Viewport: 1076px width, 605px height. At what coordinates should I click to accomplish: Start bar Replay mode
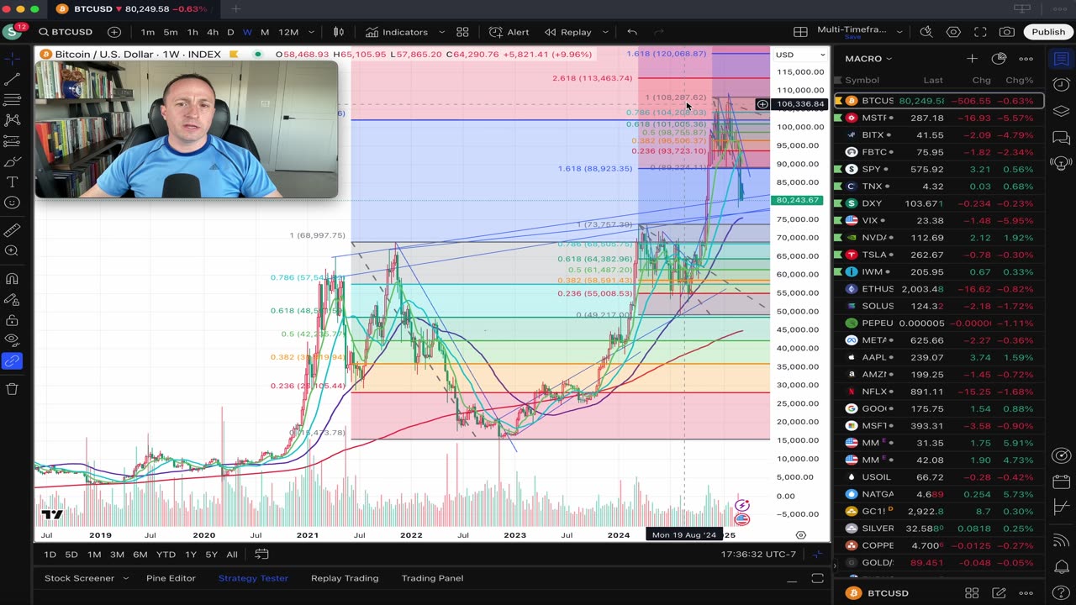569,32
